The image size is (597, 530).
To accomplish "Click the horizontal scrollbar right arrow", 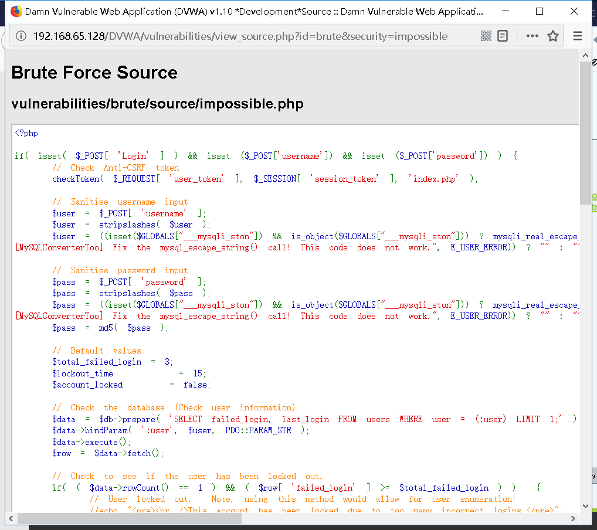I will (573, 519).
